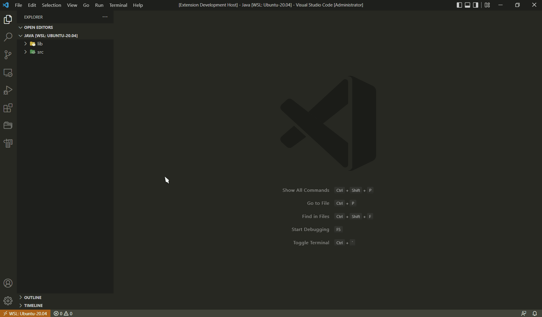Image resolution: width=542 pixels, height=317 pixels.
Task: Expand the src folder chevron
Action: click(25, 52)
